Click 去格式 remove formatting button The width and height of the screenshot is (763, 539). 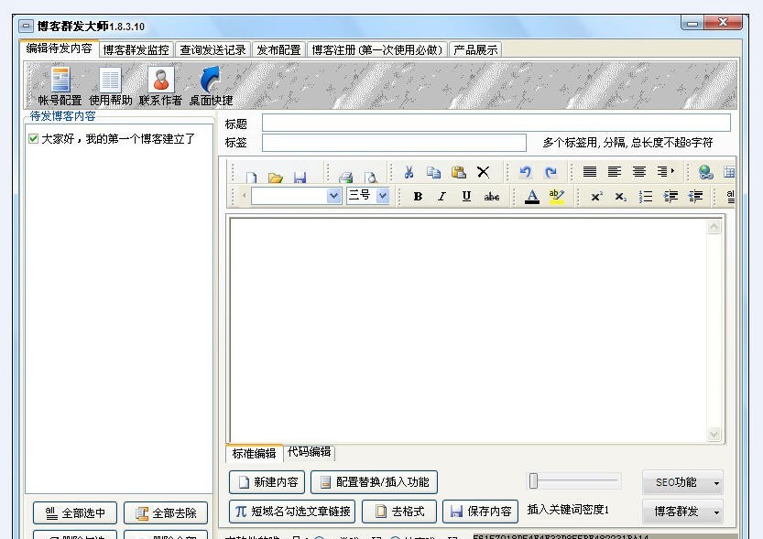[399, 512]
